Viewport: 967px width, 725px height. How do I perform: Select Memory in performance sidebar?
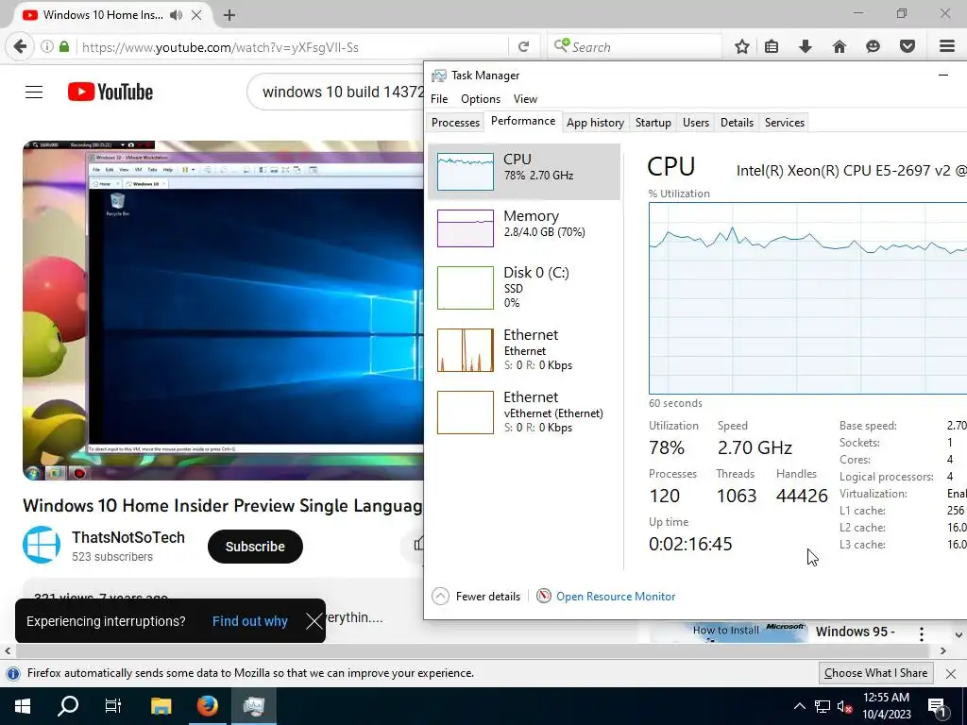click(523, 228)
